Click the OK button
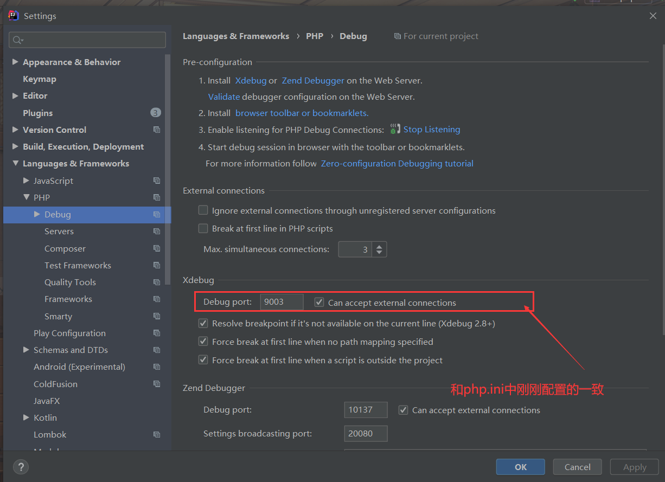 [521, 467]
